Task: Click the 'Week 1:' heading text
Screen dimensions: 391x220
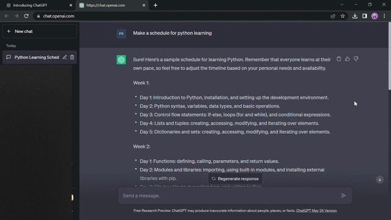Action: click(x=141, y=83)
